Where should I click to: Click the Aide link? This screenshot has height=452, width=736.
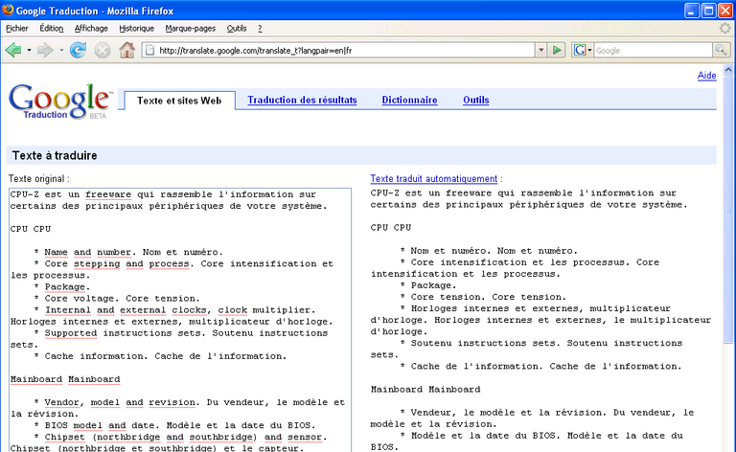(x=706, y=76)
